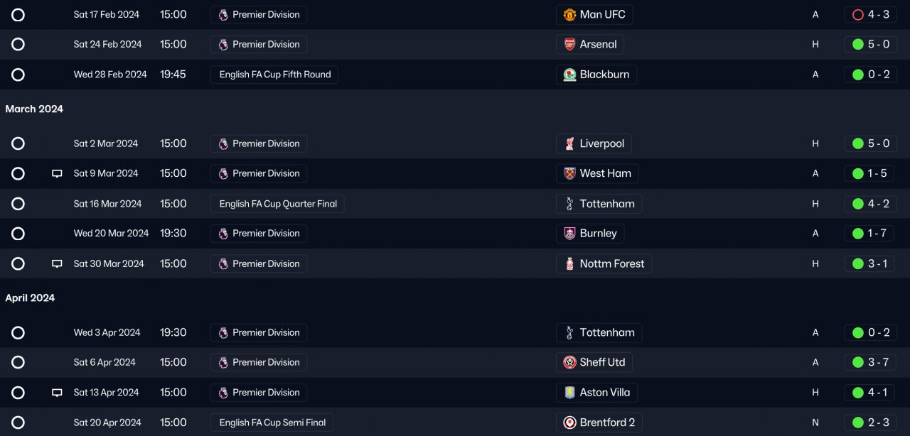Image resolution: width=910 pixels, height=436 pixels.
Task: Open the 4 - 3 Man UFC result
Action: click(870, 15)
